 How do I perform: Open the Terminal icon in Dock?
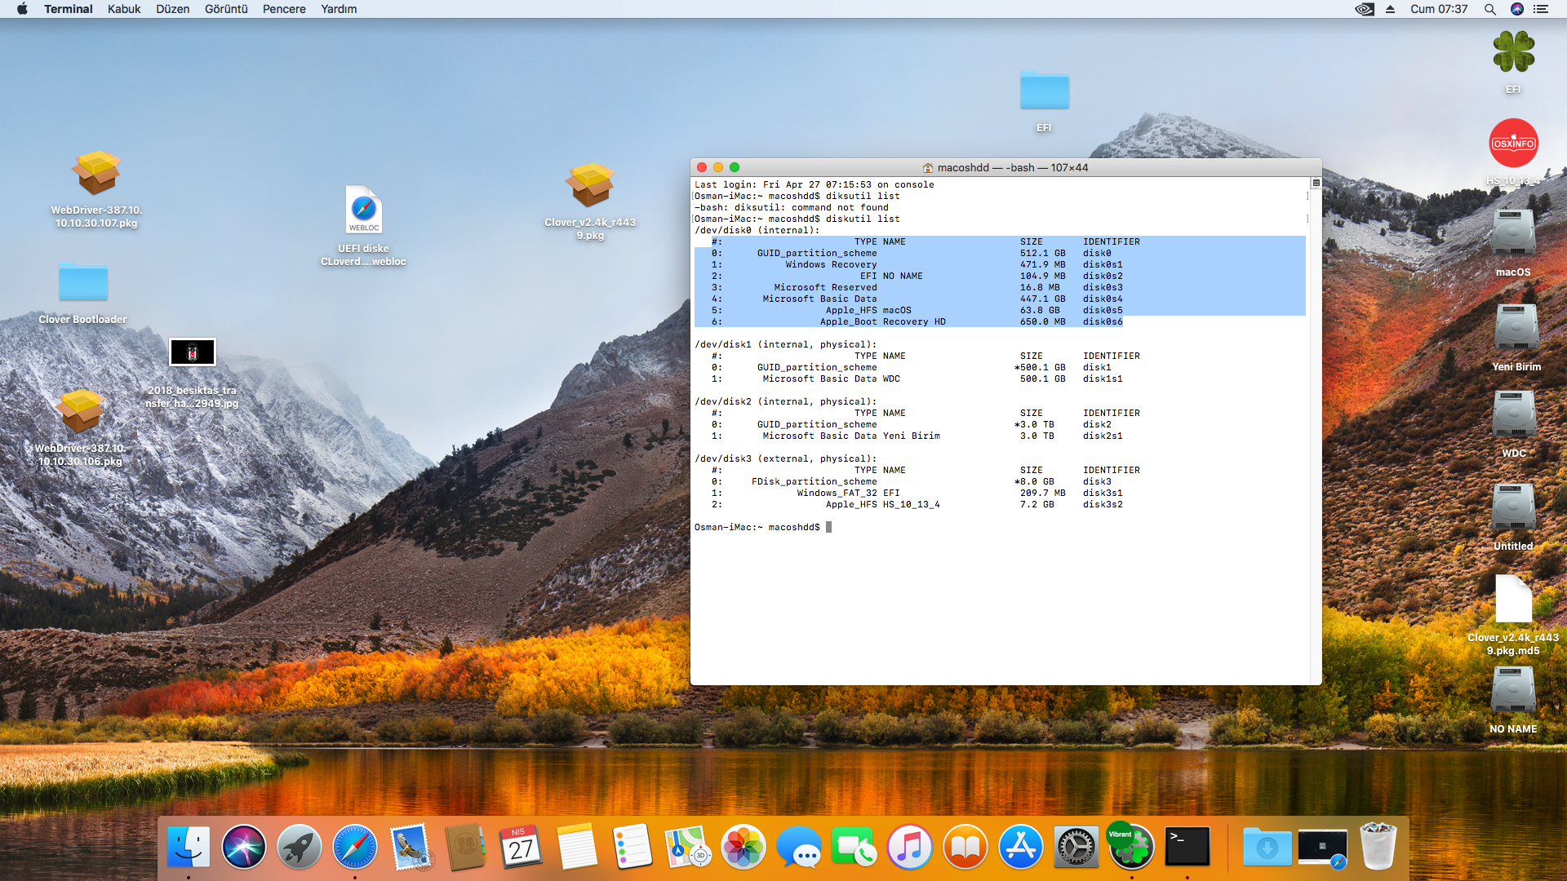(1187, 847)
